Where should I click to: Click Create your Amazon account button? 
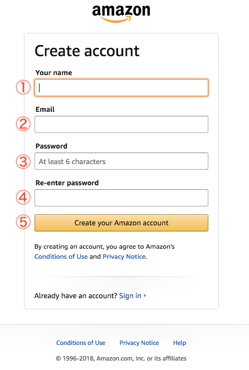coord(121,223)
